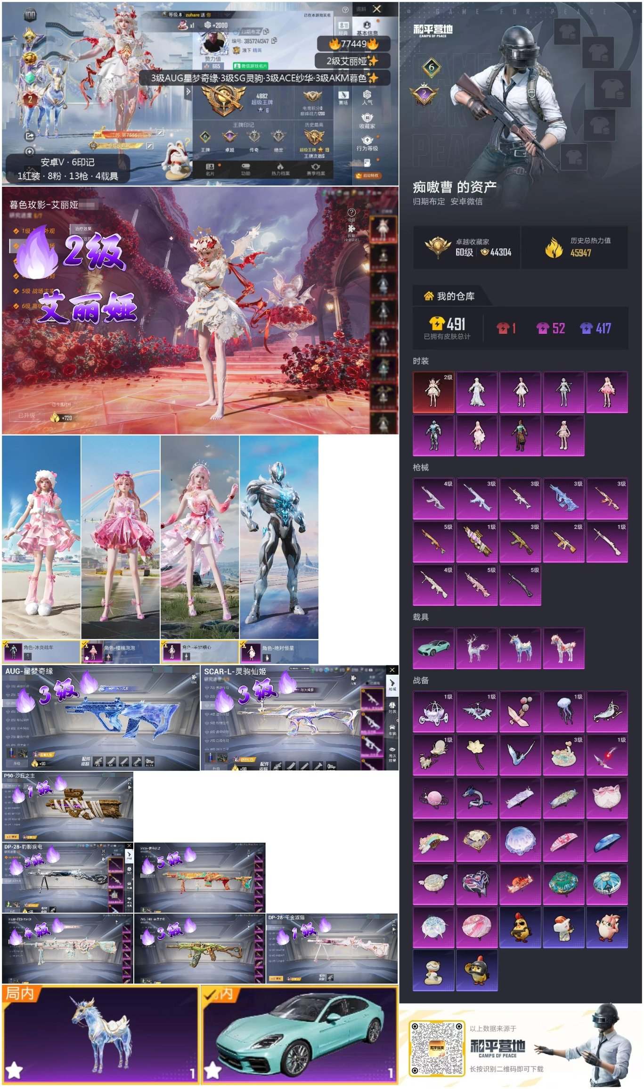Click the 升级 button in AUG-星梦奇缘 panel
Image resolution: width=644 pixels, height=1089 pixels.
click(17, 763)
